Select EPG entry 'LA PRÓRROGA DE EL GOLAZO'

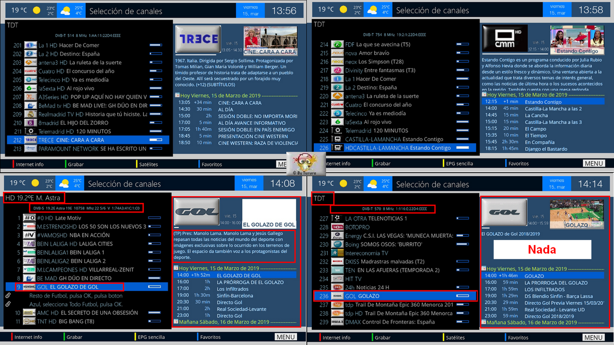tap(235, 282)
